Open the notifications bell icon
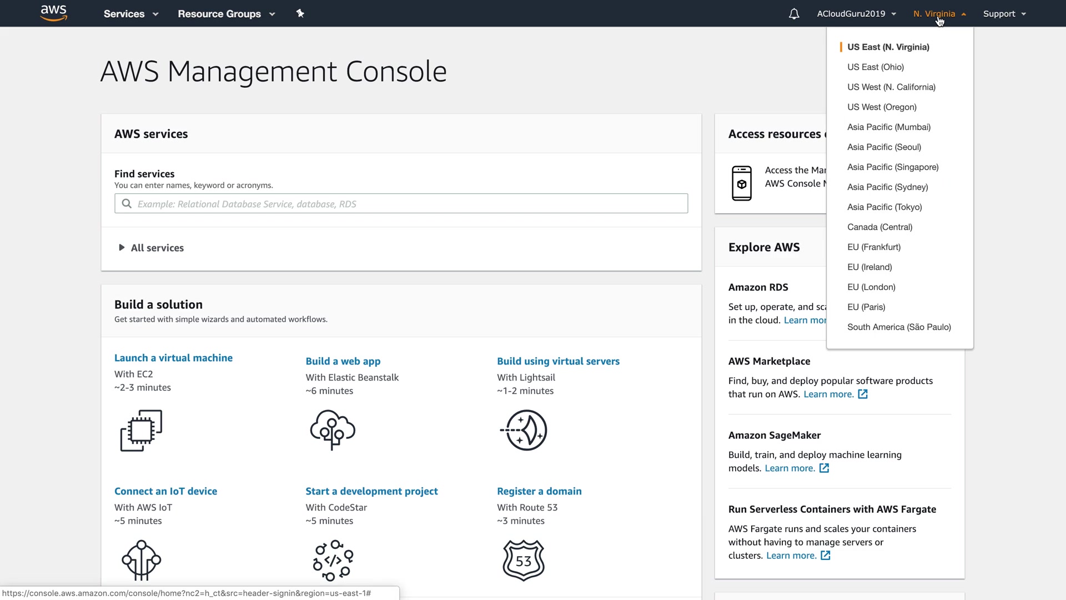 [x=794, y=14]
